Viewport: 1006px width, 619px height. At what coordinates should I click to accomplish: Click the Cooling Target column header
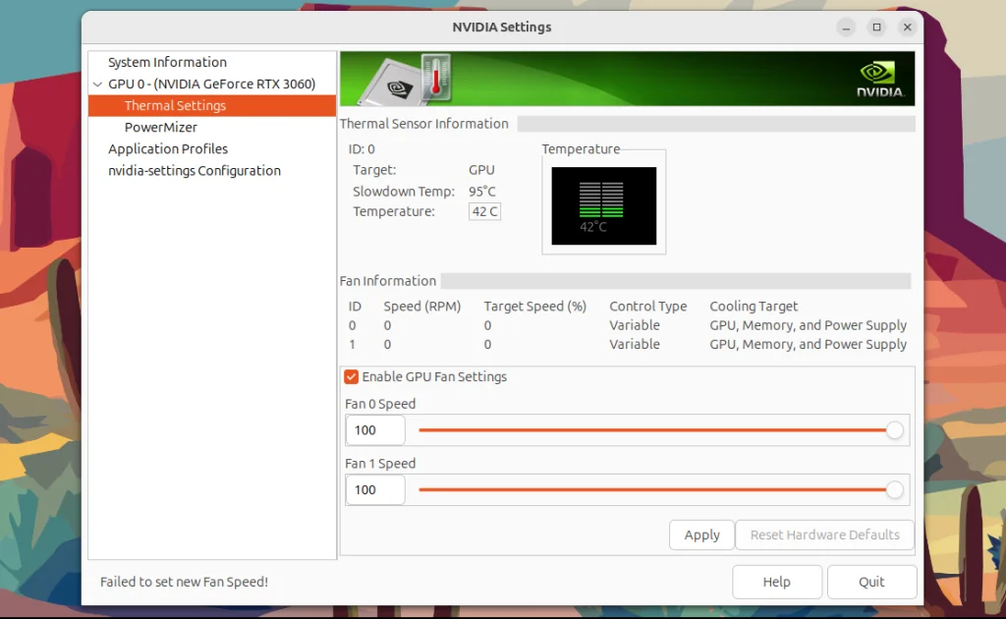point(754,307)
